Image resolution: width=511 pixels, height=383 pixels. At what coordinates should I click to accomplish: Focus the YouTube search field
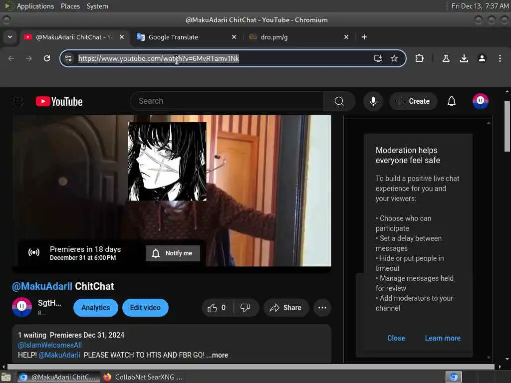[228, 101]
